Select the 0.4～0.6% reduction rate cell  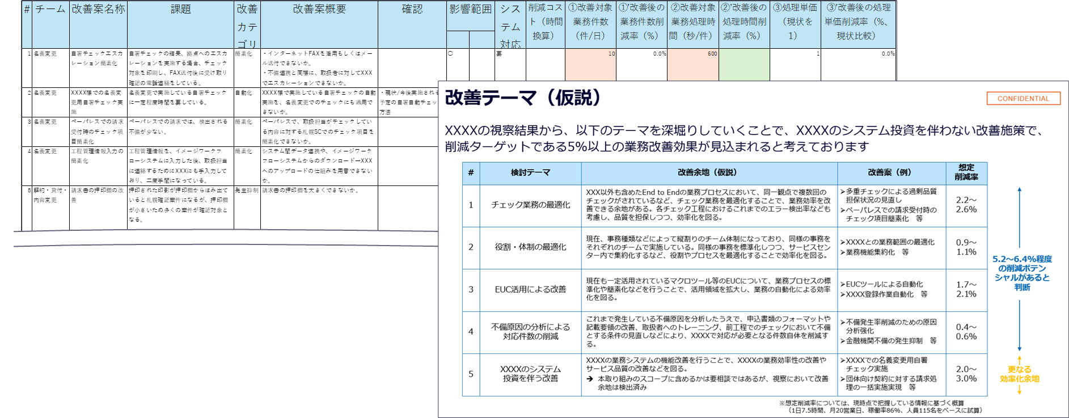[966, 332]
